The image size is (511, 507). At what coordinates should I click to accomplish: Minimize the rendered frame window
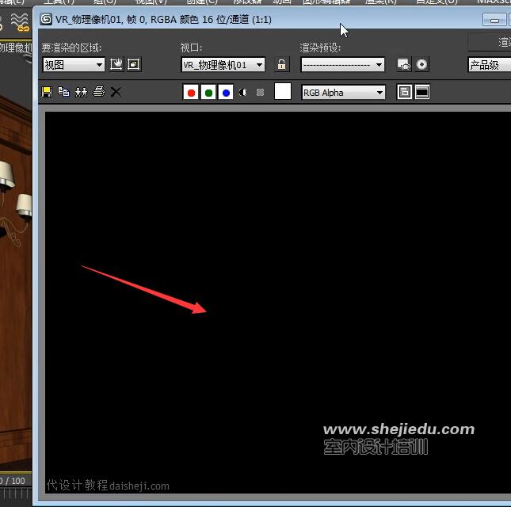[x=494, y=21]
